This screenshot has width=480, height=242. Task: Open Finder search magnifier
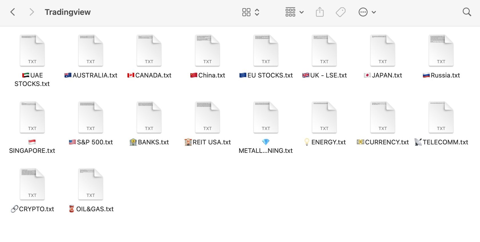467,12
